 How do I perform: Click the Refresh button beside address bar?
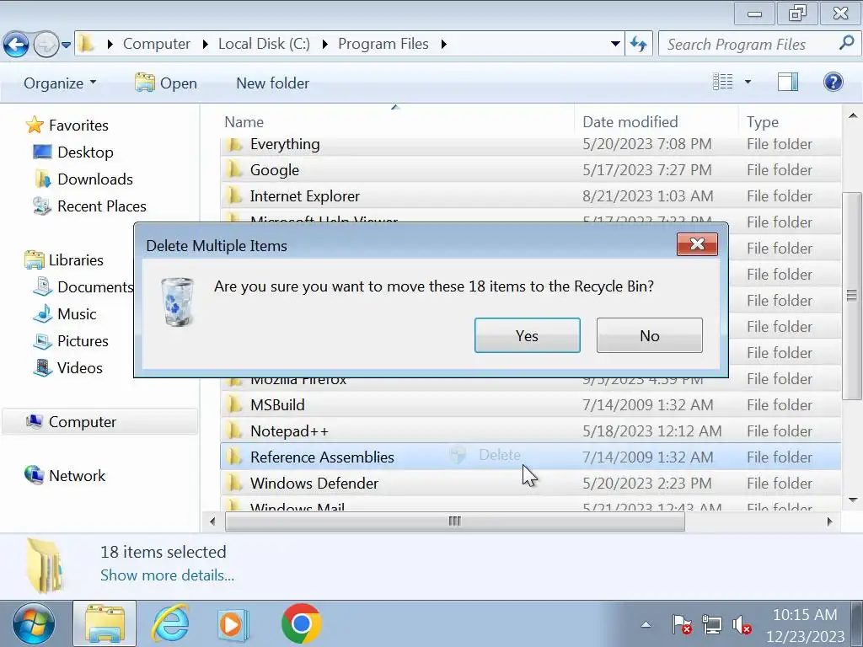pos(639,44)
